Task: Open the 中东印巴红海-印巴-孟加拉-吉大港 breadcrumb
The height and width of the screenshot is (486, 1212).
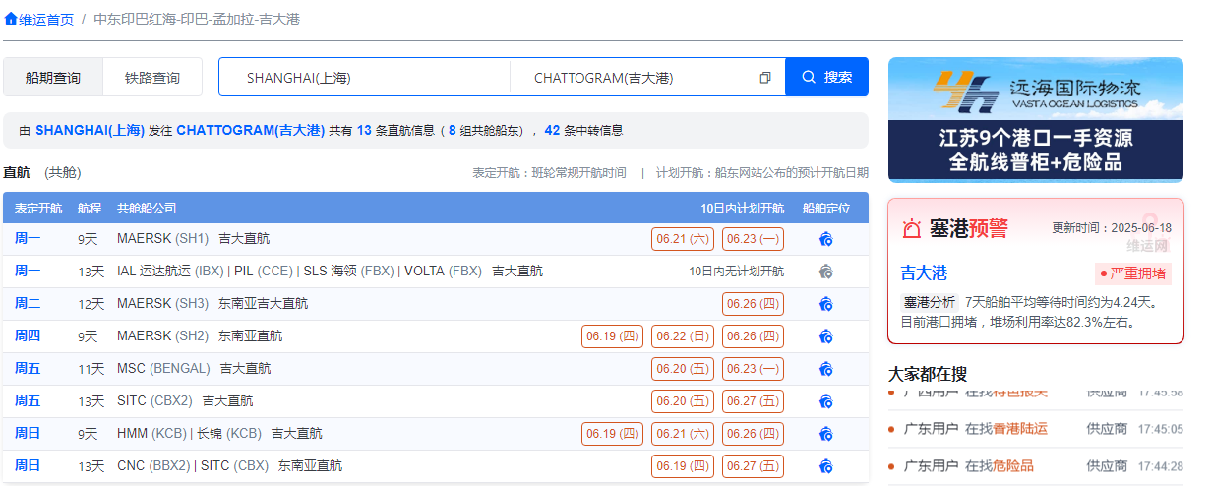Action: [x=197, y=19]
